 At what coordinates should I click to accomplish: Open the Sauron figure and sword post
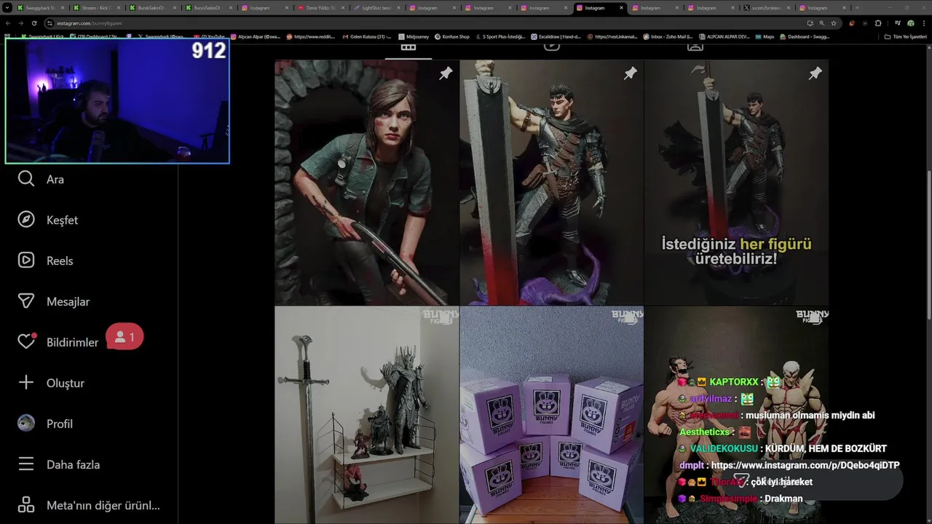(366, 415)
